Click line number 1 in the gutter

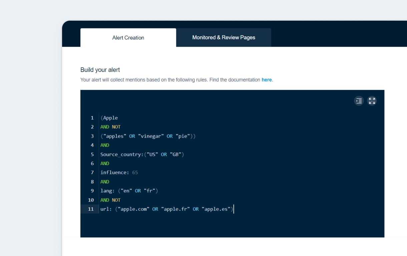pyautogui.click(x=92, y=118)
